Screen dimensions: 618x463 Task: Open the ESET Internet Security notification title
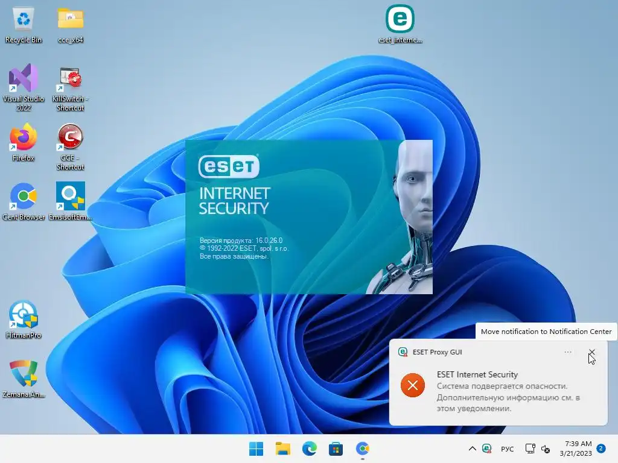[477, 374]
